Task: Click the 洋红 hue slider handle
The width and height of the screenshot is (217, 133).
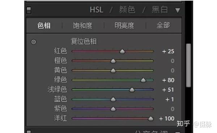Action: (x=151, y=118)
